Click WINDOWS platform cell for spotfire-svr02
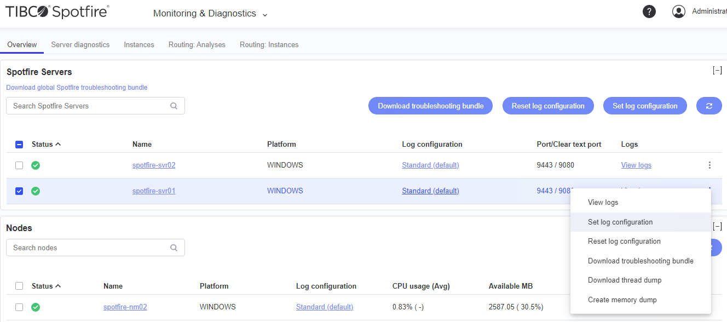Screen dimensions: 727x322 pos(285,165)
